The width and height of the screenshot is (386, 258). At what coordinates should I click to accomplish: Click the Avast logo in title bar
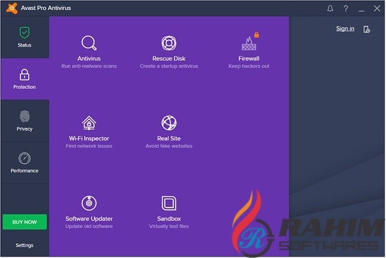click(x=11, y=8)
